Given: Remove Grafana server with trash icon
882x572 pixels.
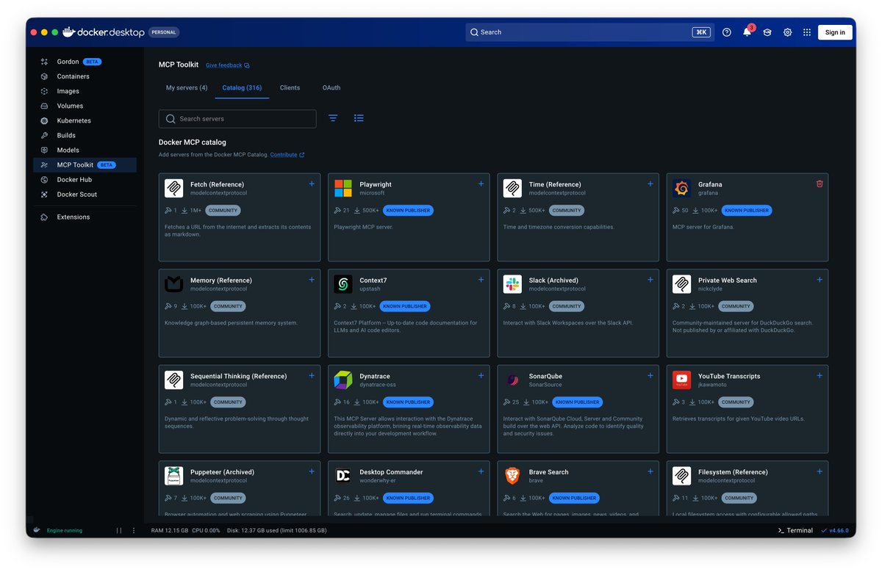Looking at the screenshot, I should coord(820,184).
